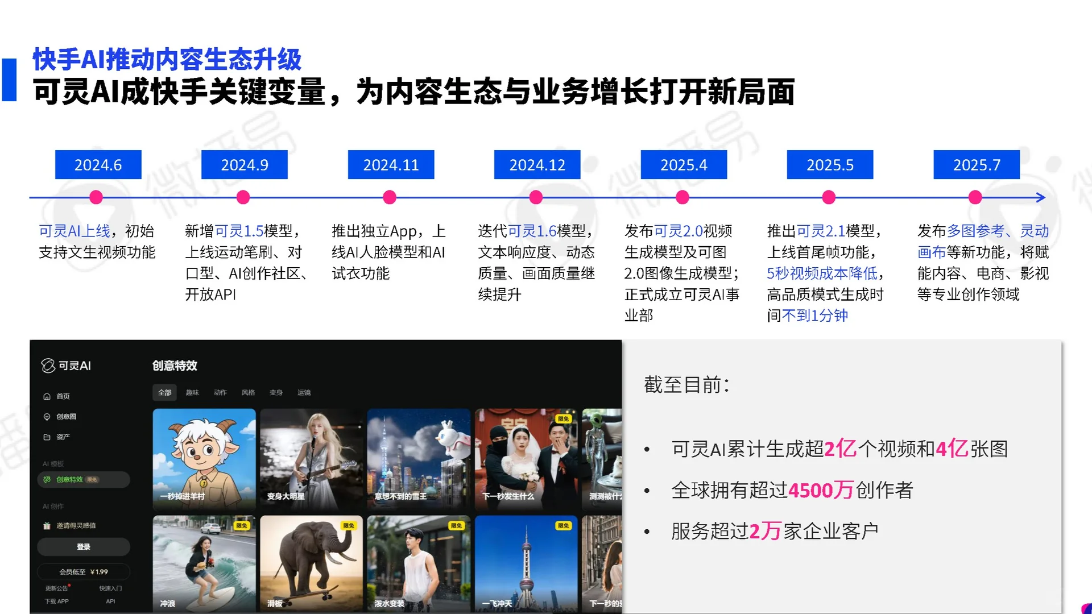This screenshot has width=1092, height=614.
Task: Click the 2万 enterprise customers figure
Action: point(766,532)
